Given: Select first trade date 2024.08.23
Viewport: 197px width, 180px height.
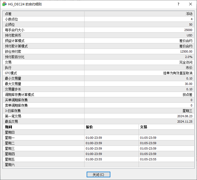Looking at the screenshot, I should pos(185,116).
